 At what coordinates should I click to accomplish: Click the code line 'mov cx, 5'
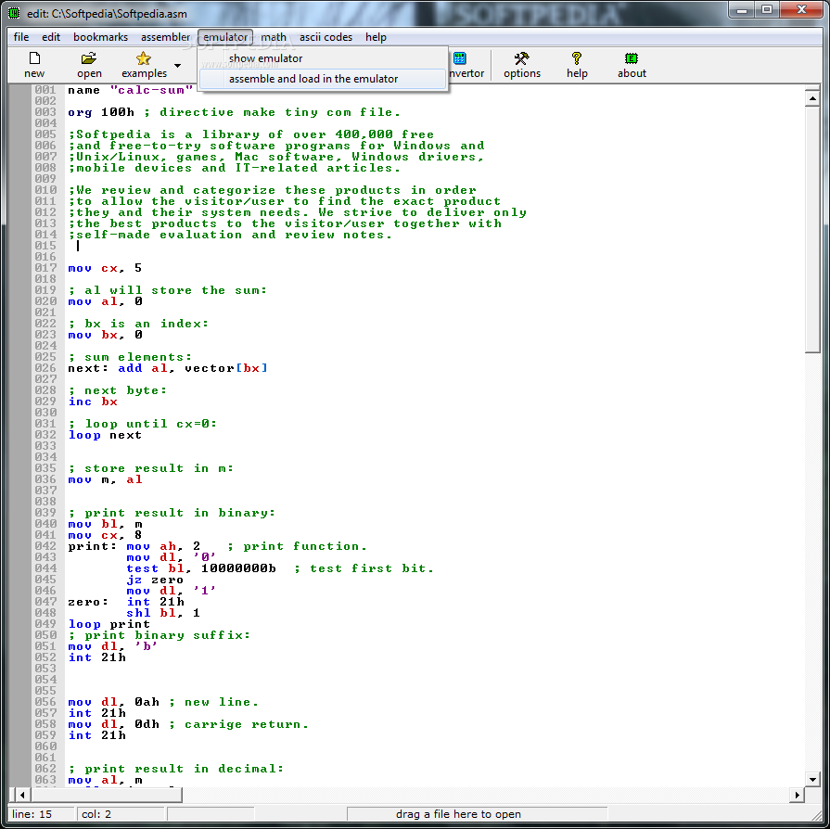[105, 268]
